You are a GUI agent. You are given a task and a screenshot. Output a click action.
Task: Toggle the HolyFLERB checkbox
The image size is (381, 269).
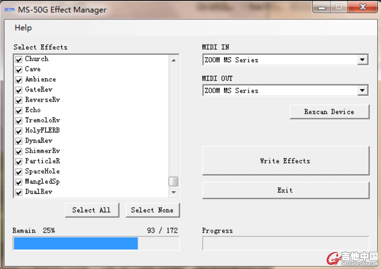click(19, 131)
